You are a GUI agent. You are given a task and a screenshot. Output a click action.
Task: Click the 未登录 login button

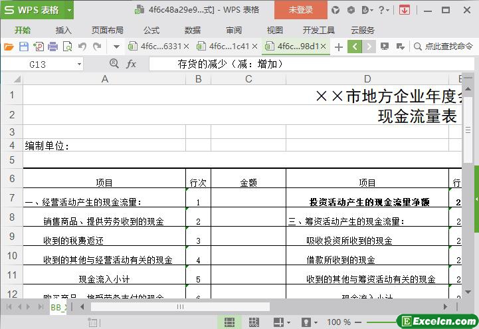[x=300, y=10]
